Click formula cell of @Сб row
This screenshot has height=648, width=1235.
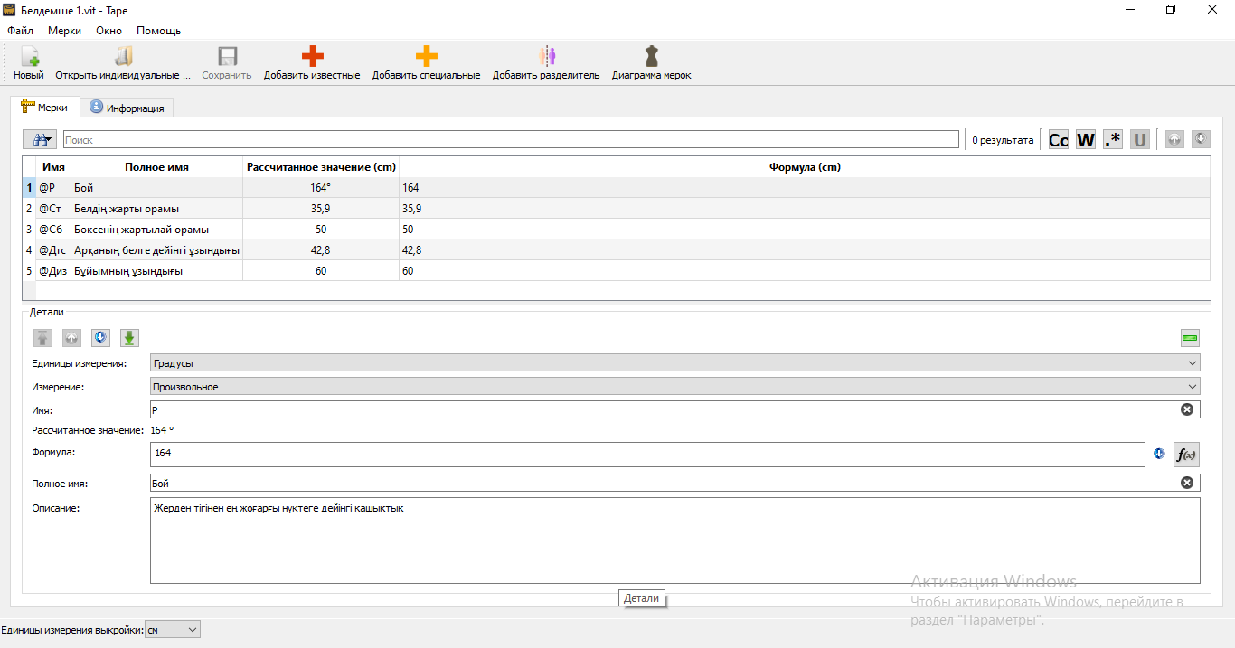tap(805, 230)
